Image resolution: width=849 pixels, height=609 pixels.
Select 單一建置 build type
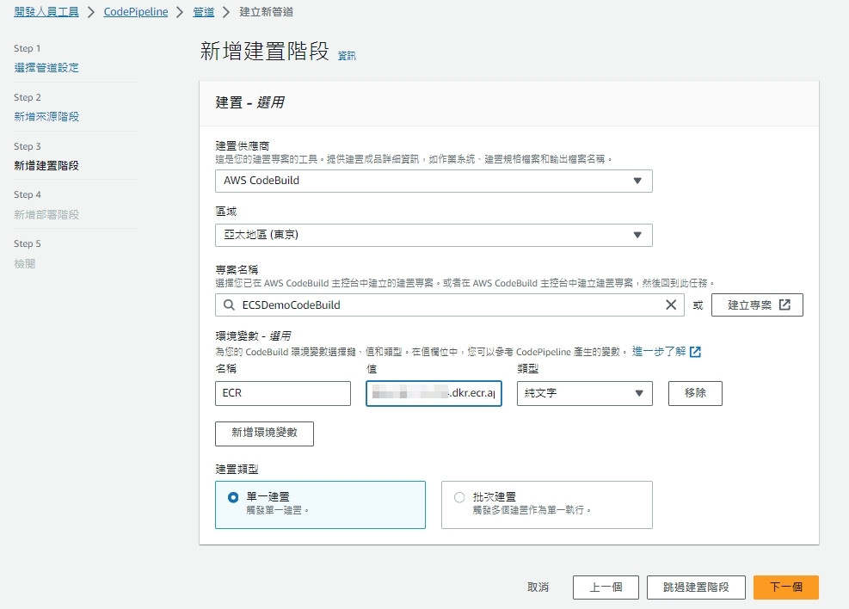pyautogui.click(x=320, y=505)
